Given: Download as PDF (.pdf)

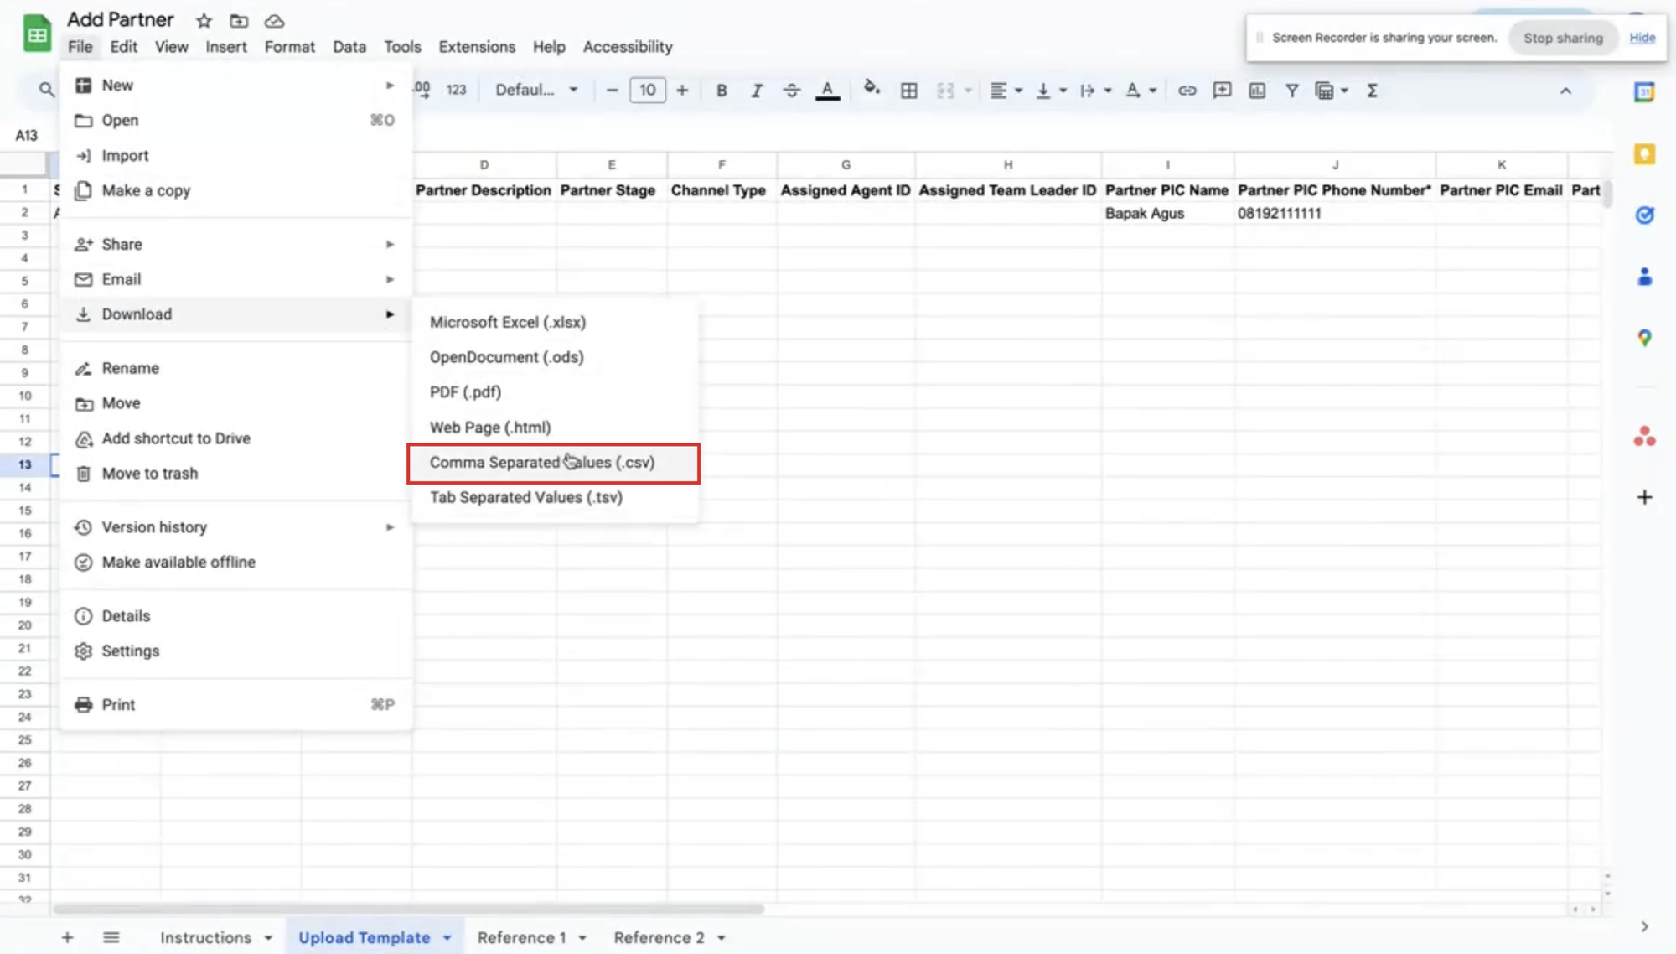Looking at the screenshot, I should pyautogui.click(x=553, y=392).
